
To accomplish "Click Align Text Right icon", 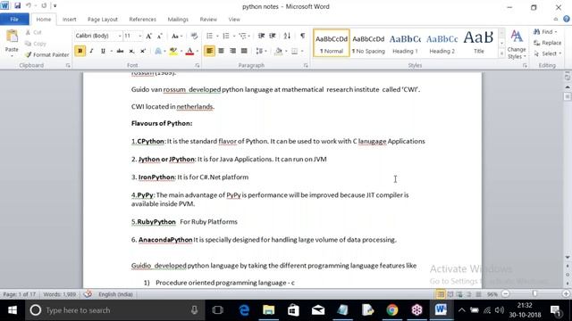I will pyautogui.click(x=232, y=51).
